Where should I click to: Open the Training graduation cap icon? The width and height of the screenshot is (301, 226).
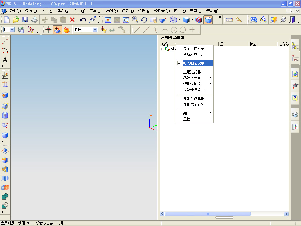(x=295, y=86)
